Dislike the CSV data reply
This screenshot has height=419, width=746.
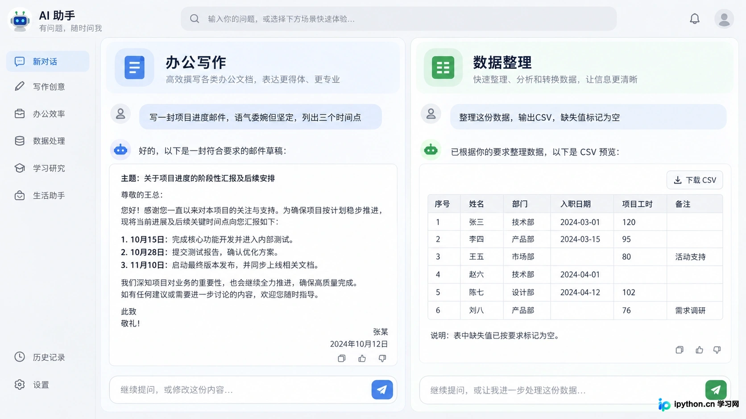pyautogui.click(x=717, y=350)
